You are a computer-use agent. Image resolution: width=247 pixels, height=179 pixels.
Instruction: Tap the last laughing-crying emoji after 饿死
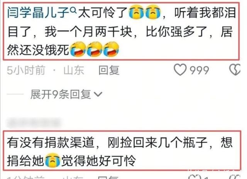tap(111, 49)
